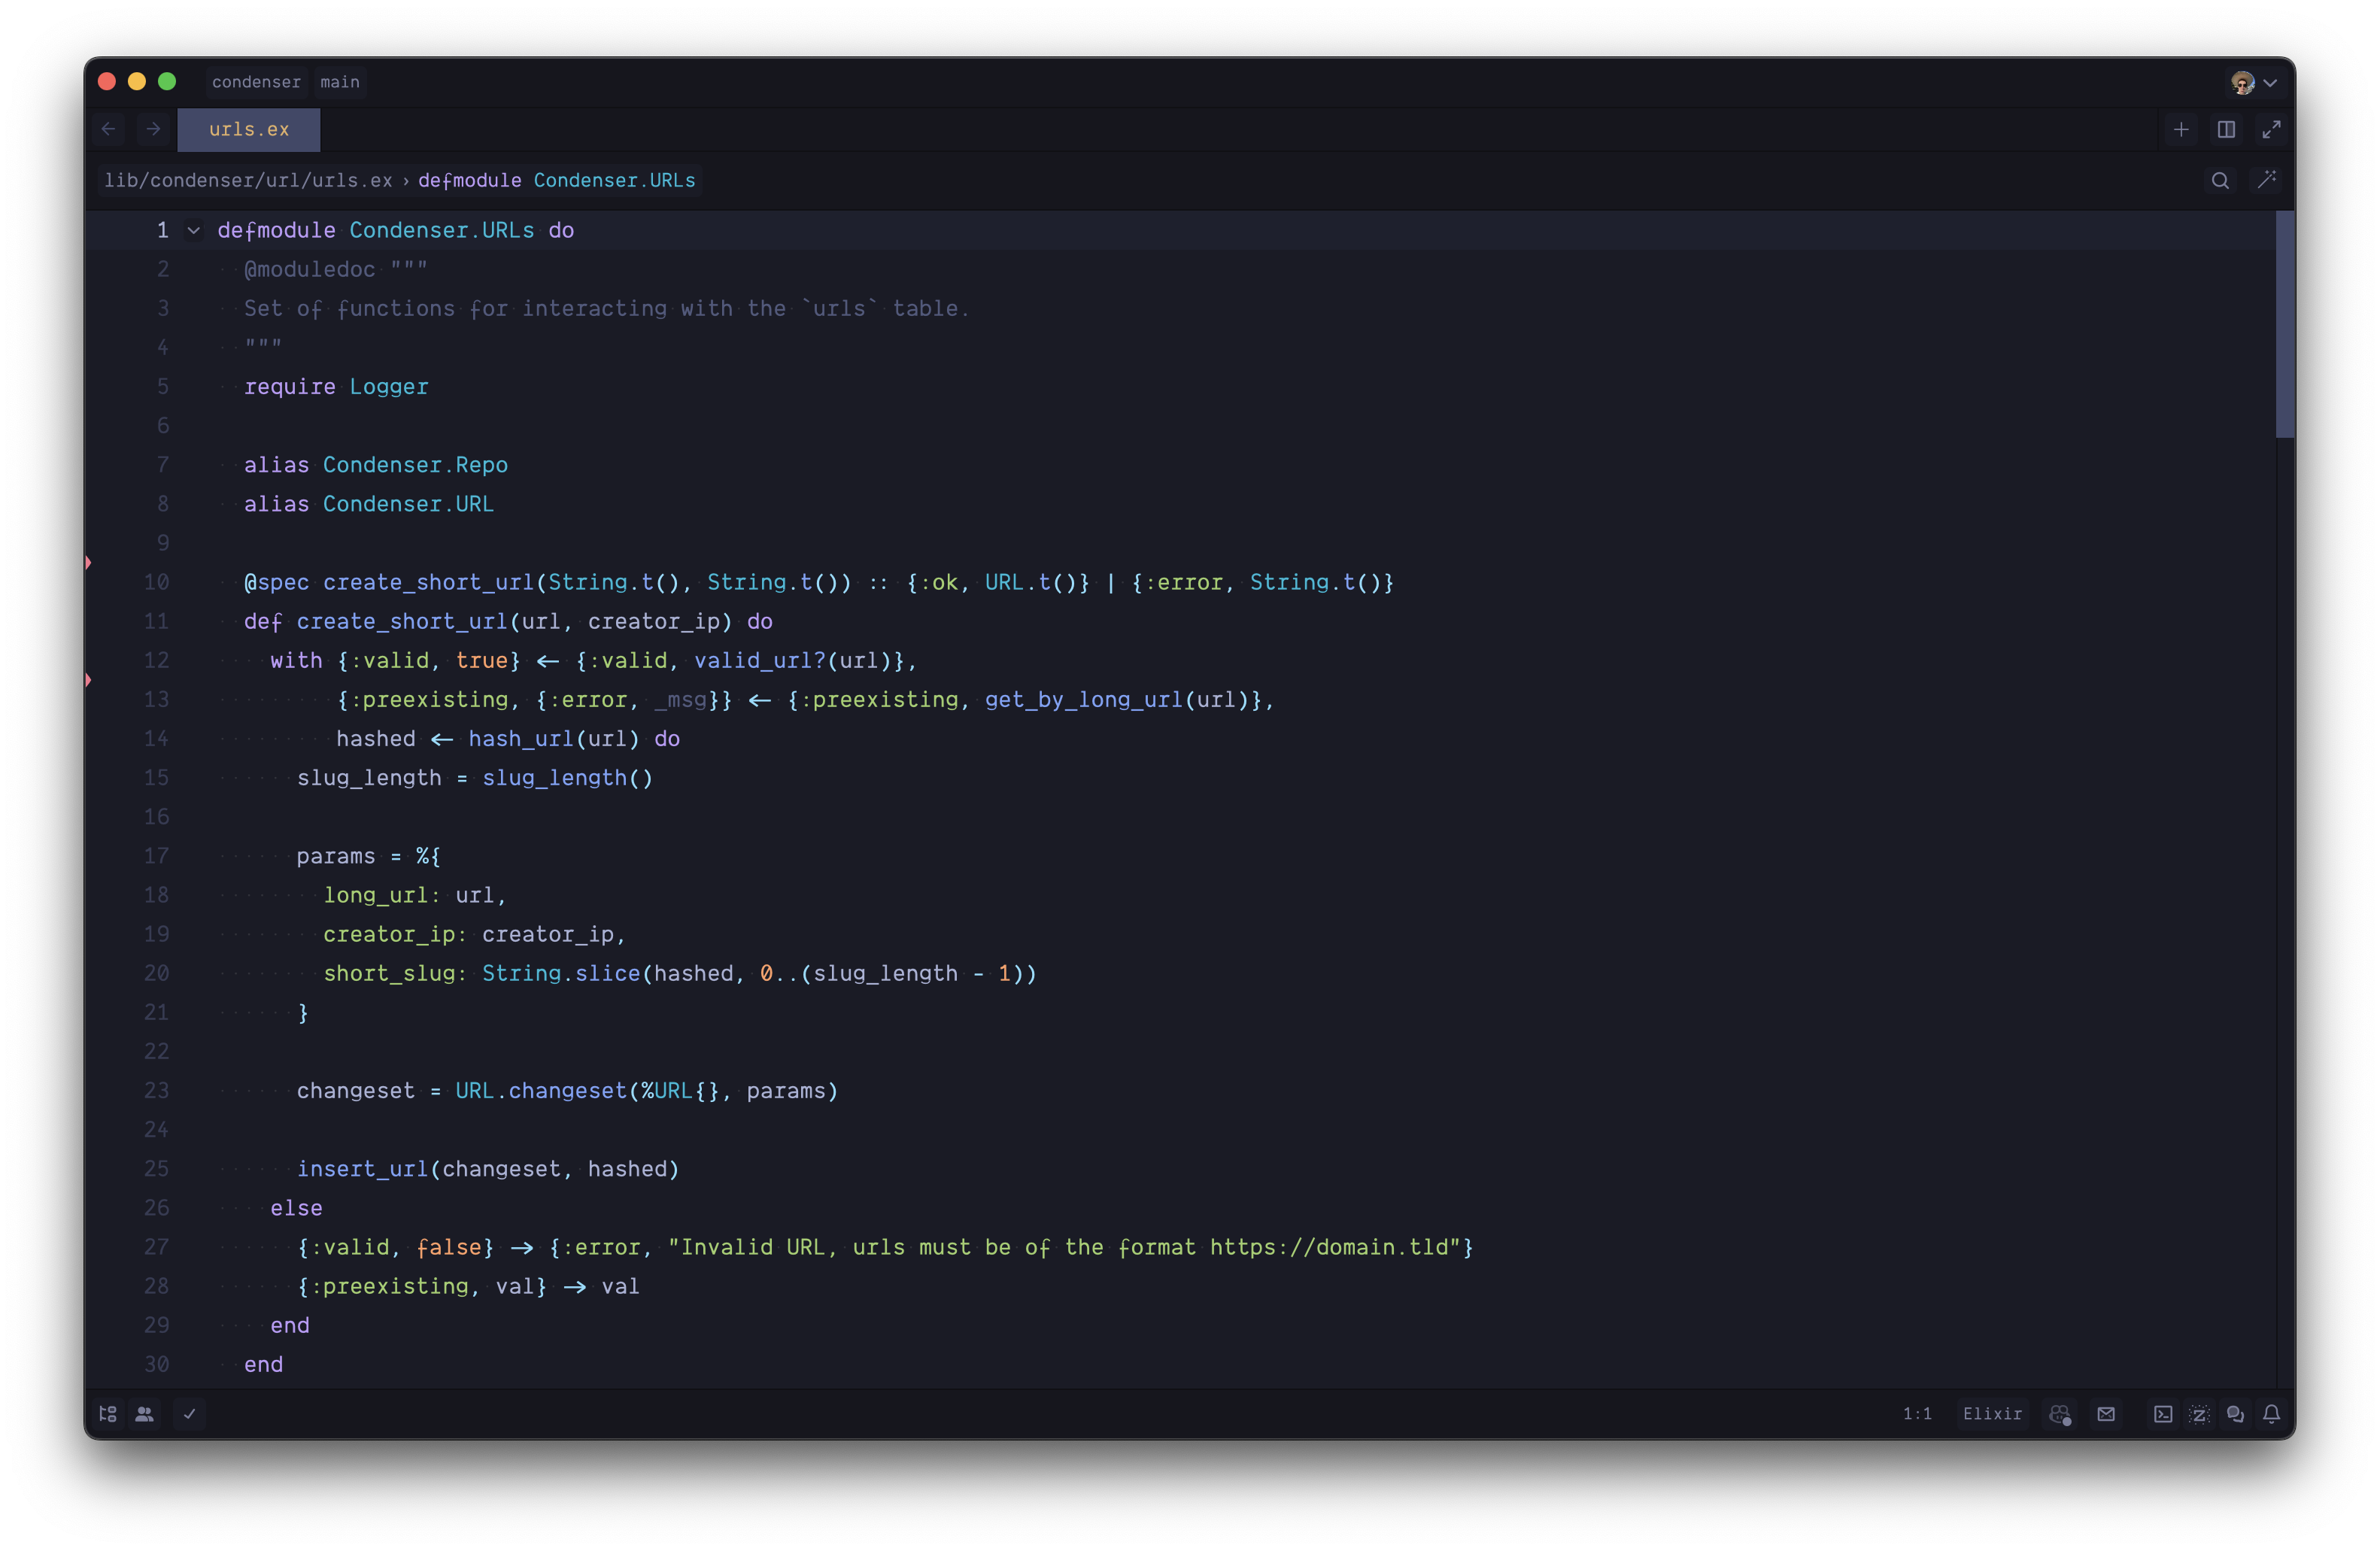Open the Elixir language selector
The height and width of the screenshot is (1551, 2380).
[x=1992, y=1413]
